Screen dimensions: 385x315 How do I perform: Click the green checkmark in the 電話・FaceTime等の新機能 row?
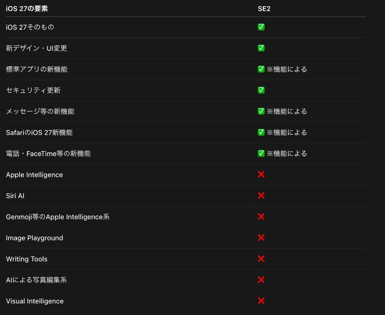261,153
